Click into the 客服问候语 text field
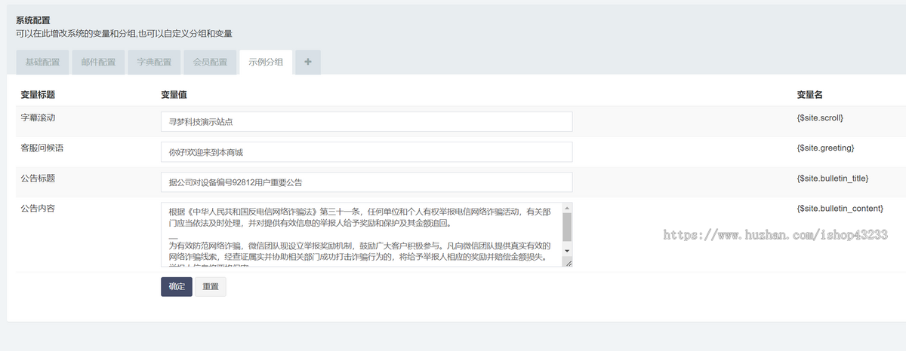The width and height of the screenshot is (906, 351). point(366,152)
